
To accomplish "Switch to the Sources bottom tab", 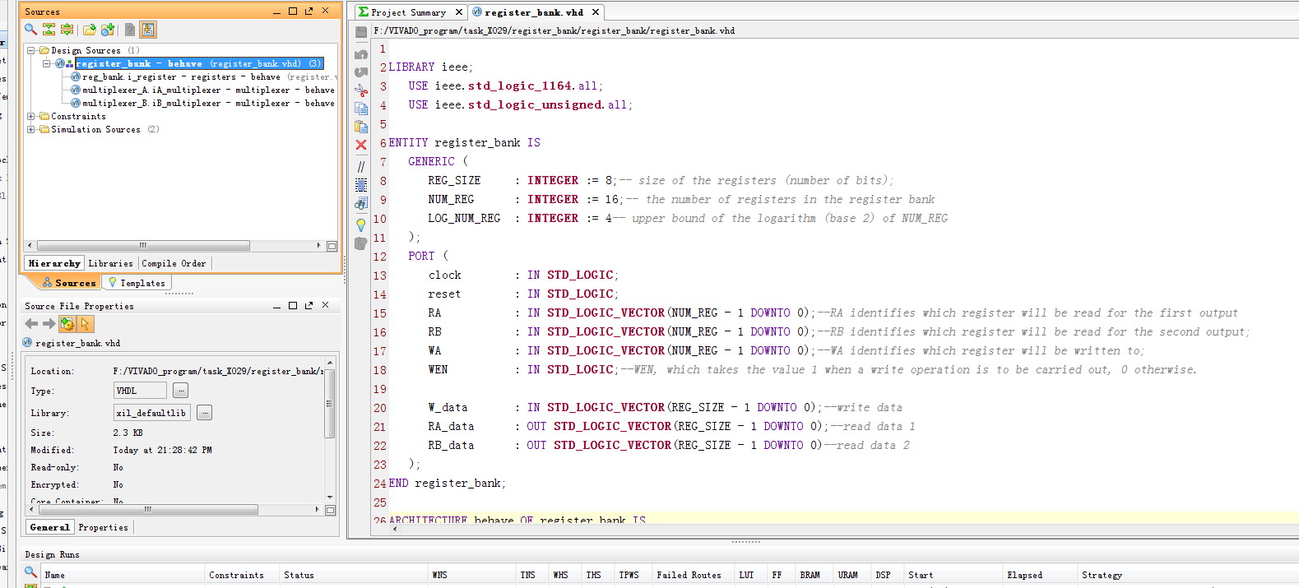I will click(x=69, y=283).
